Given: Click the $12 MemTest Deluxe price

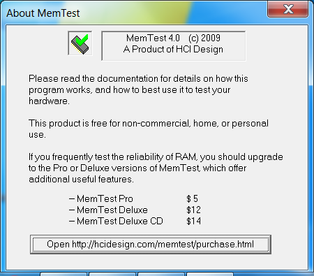Looking at the screenshot, I should tap(193, 210).
